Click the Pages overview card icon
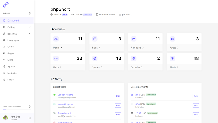This screenshot has height=123, width=218. (172, 39)
